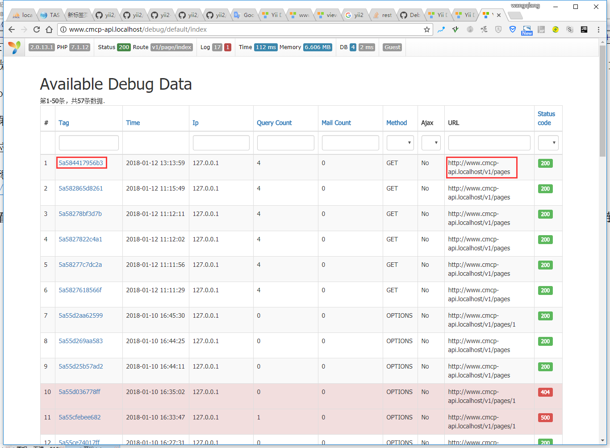Image resolution: width=610 pixels, height=448 pixels.
Task: Sort table by Query Count column
Action: click(x=274, y=123)
